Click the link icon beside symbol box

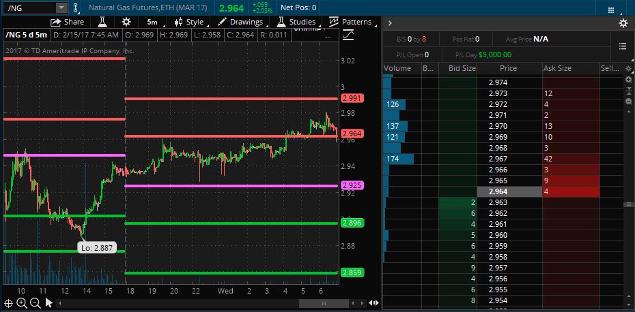[74, 7]
